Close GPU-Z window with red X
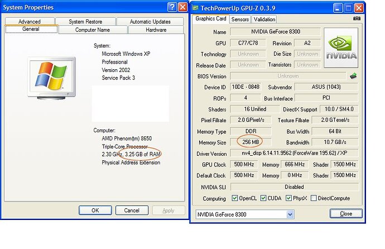 click(x=359, y=8)
